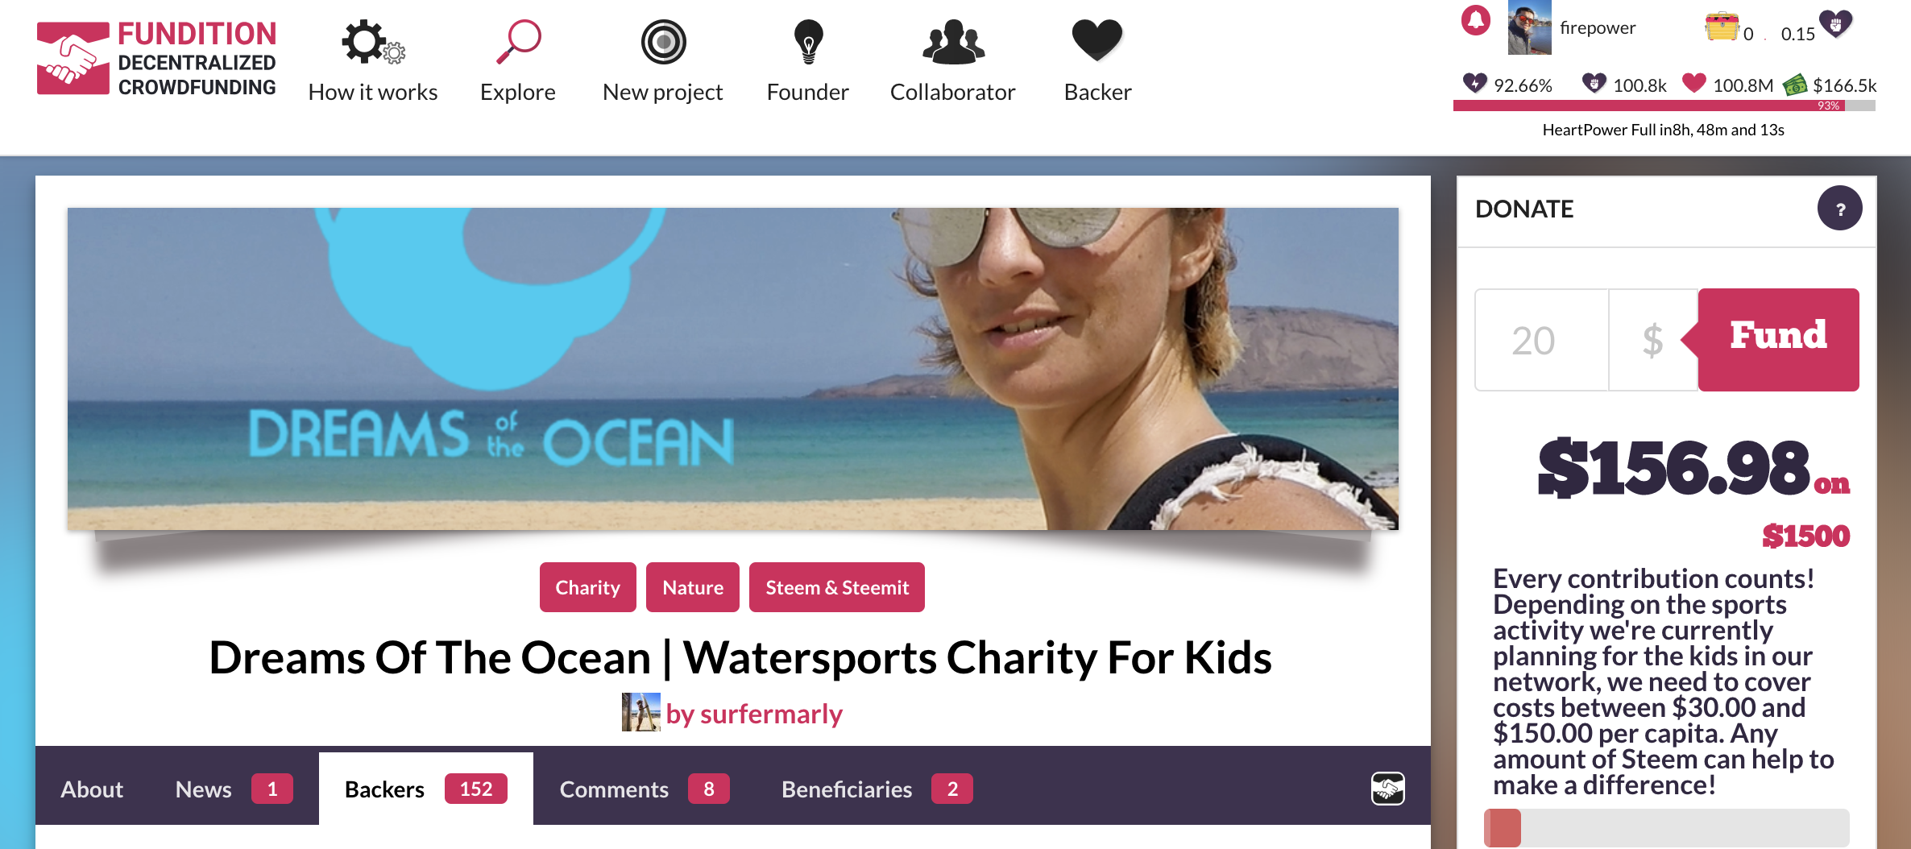Click the Fundition logo
This screenshot has height=849, width=1911.
[x=156, y=58]
